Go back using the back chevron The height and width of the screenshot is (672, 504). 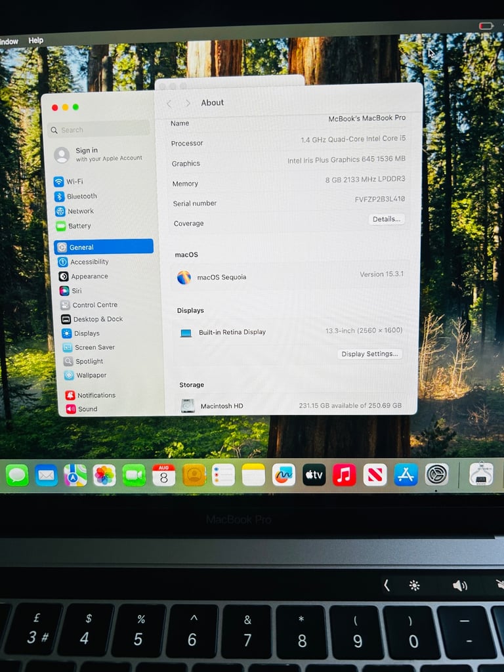click(169, 104)
